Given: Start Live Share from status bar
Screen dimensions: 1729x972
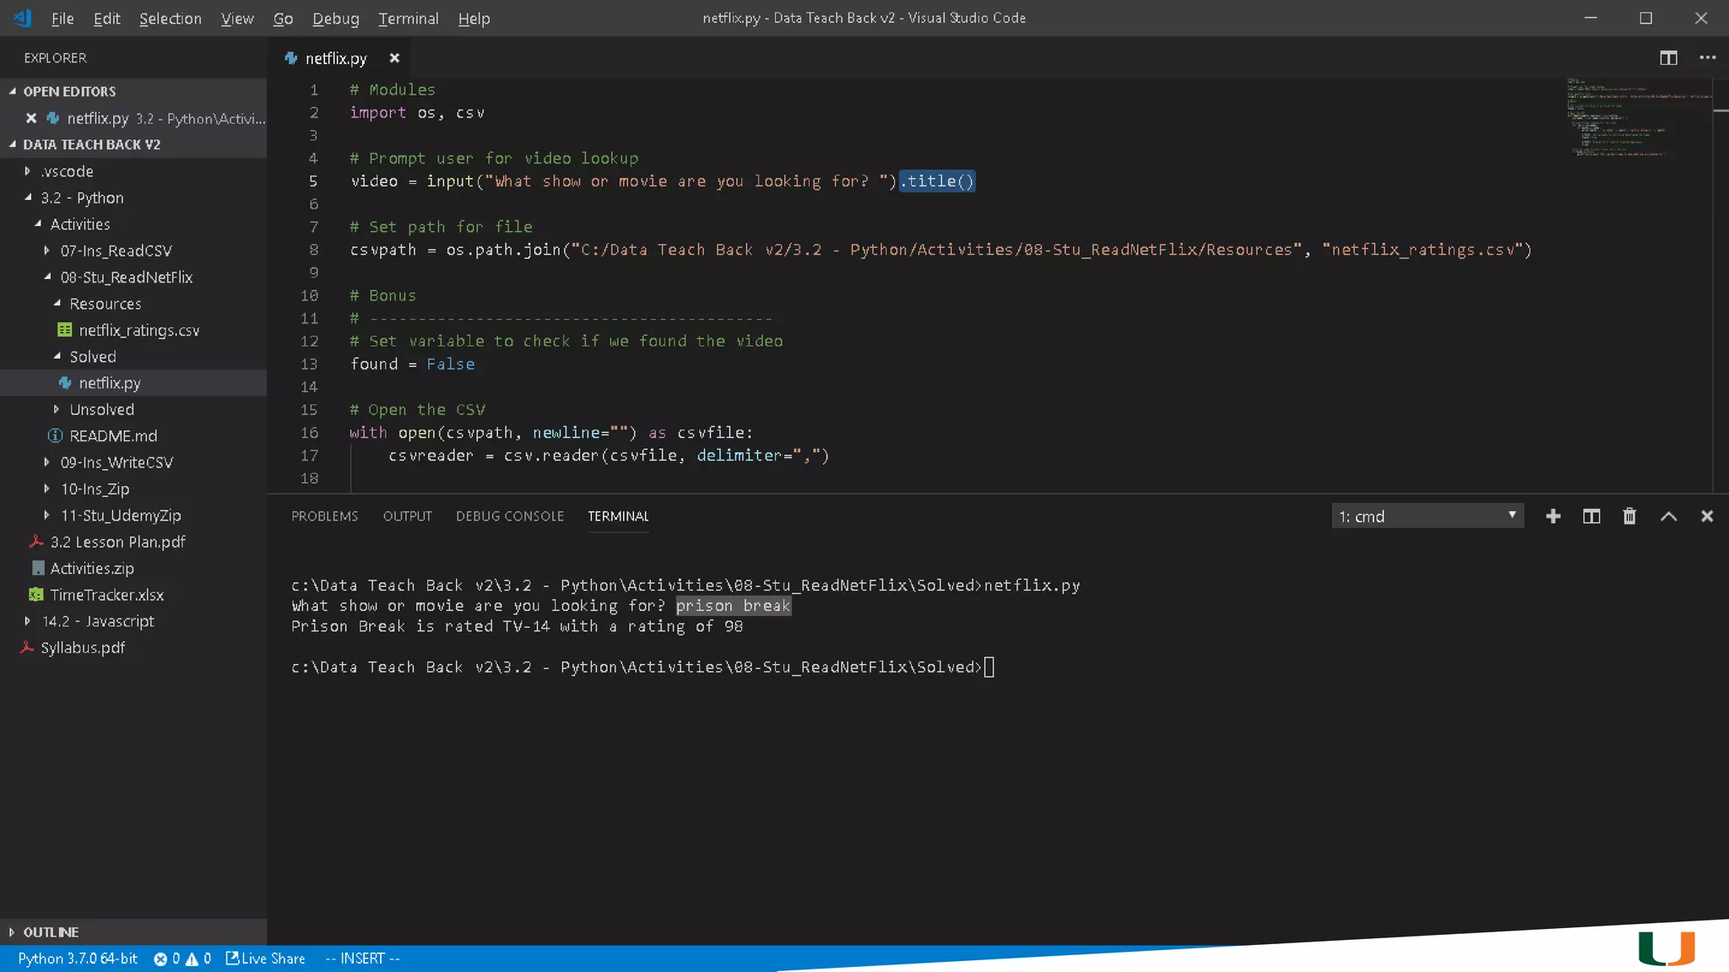Looking at the screenshot, I should [265, 958].
